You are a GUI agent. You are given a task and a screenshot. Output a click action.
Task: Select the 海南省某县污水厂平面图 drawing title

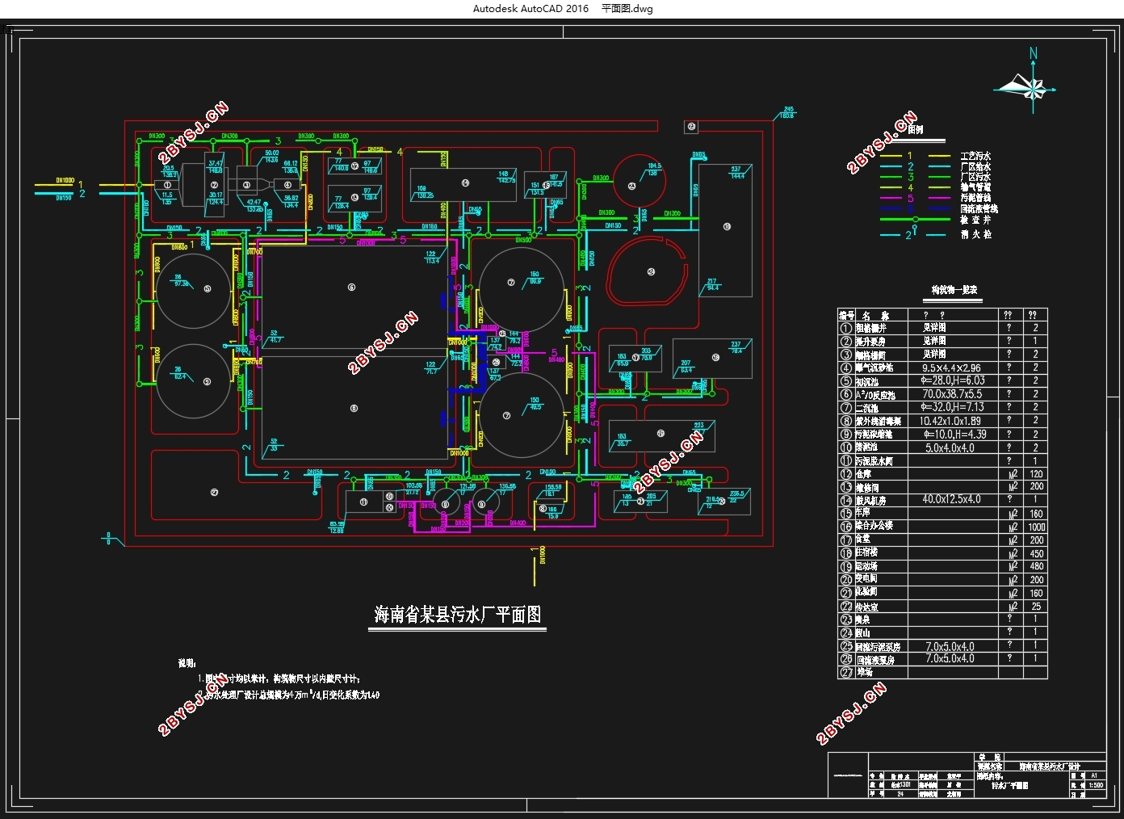point(457,615)
